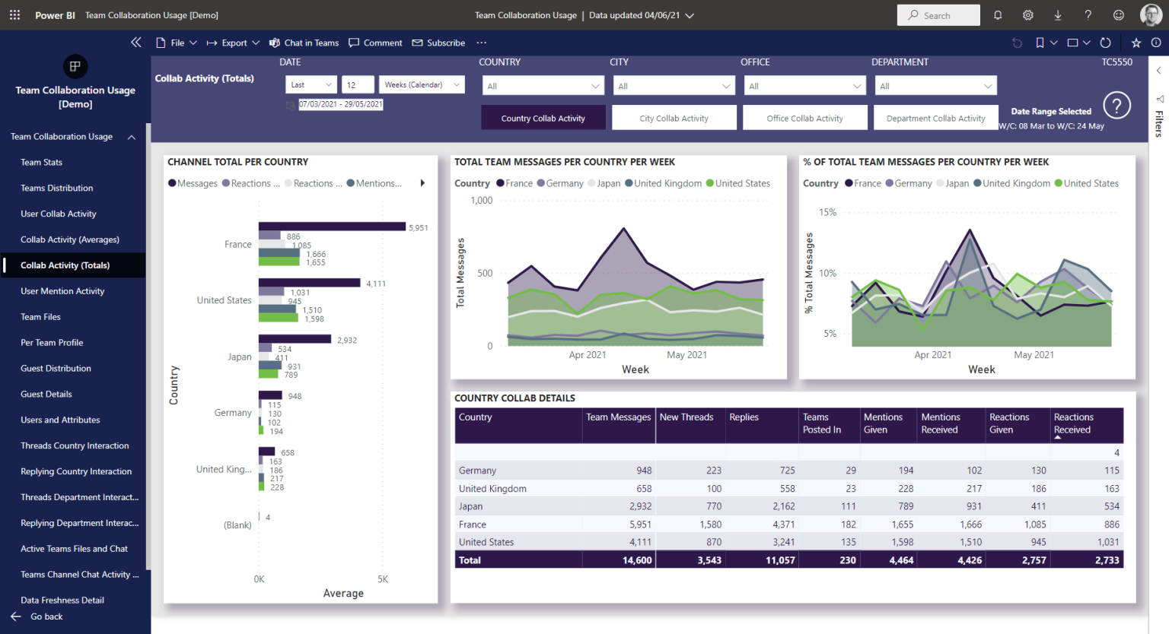Viewport: 1169px width, 634px height.
Task: Collapse the Team Collaboration Usage nav section
Action: point(132,137)
